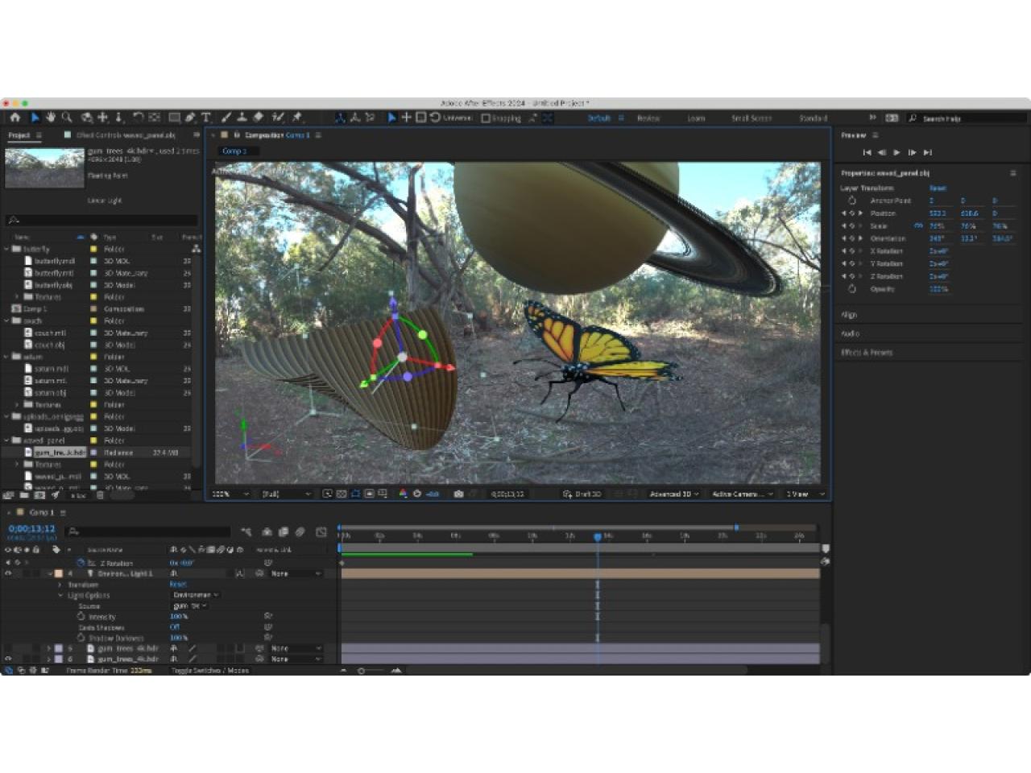Click the search help magnifier icon

click(913, 118)
